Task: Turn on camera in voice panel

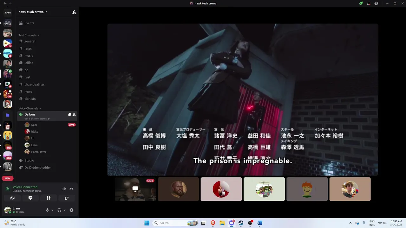Action: coord(12,198)
